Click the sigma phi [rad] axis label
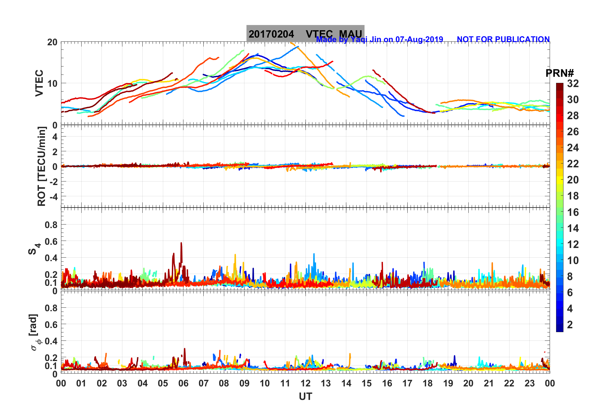611x415 pixels. (x=35, y=332)
